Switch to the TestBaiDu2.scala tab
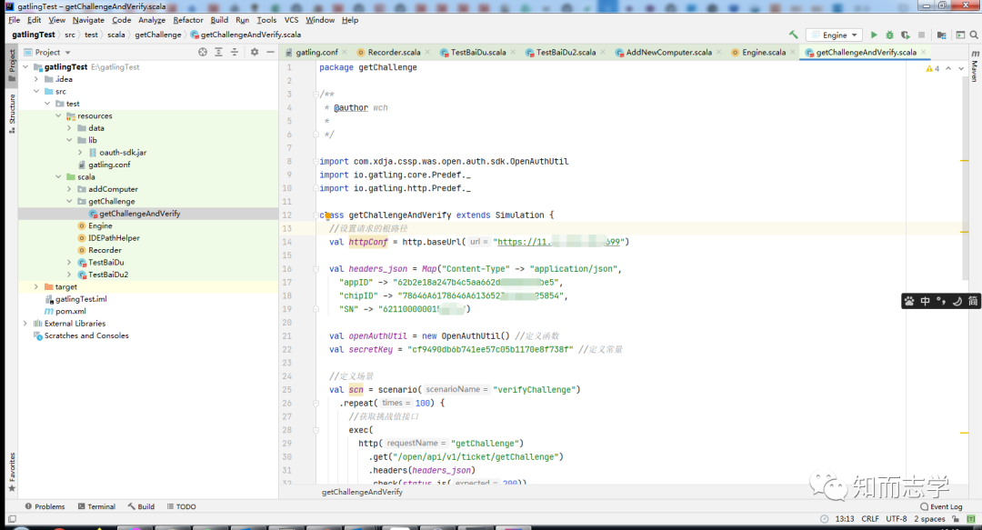 click(x=566, y=52)
